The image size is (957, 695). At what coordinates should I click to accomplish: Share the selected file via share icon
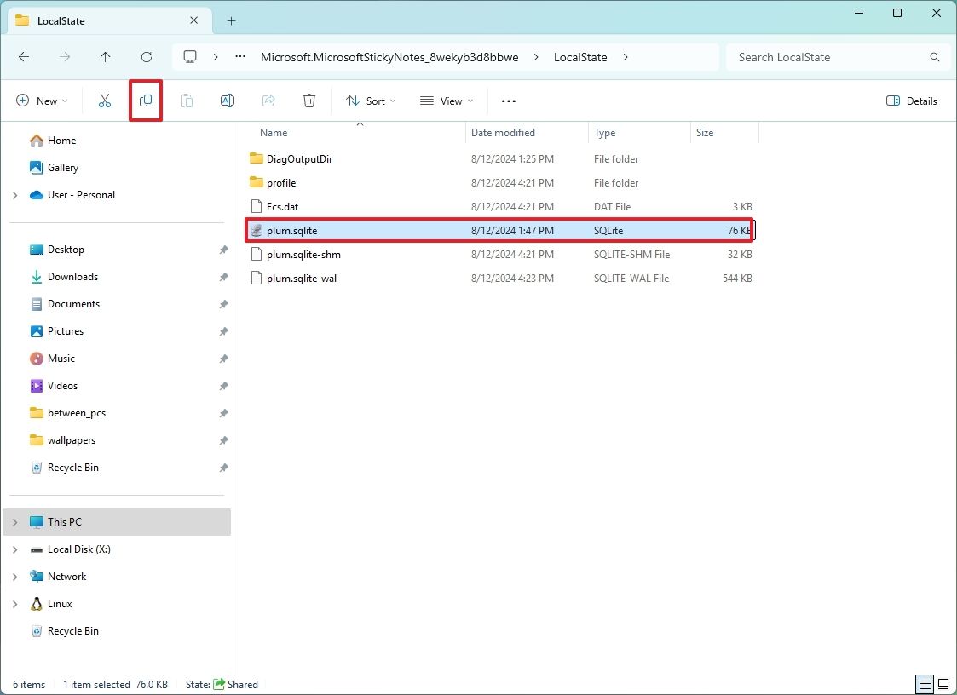268,101
